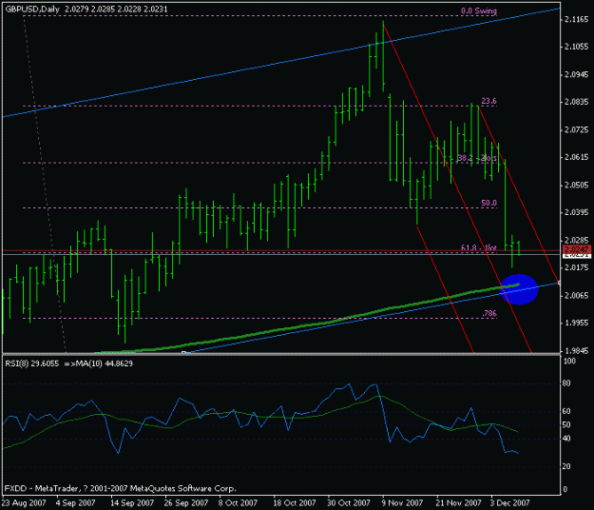Click price axis value 2.0065
This screenshot has height=510, width=594.
(x=577, y=295)
